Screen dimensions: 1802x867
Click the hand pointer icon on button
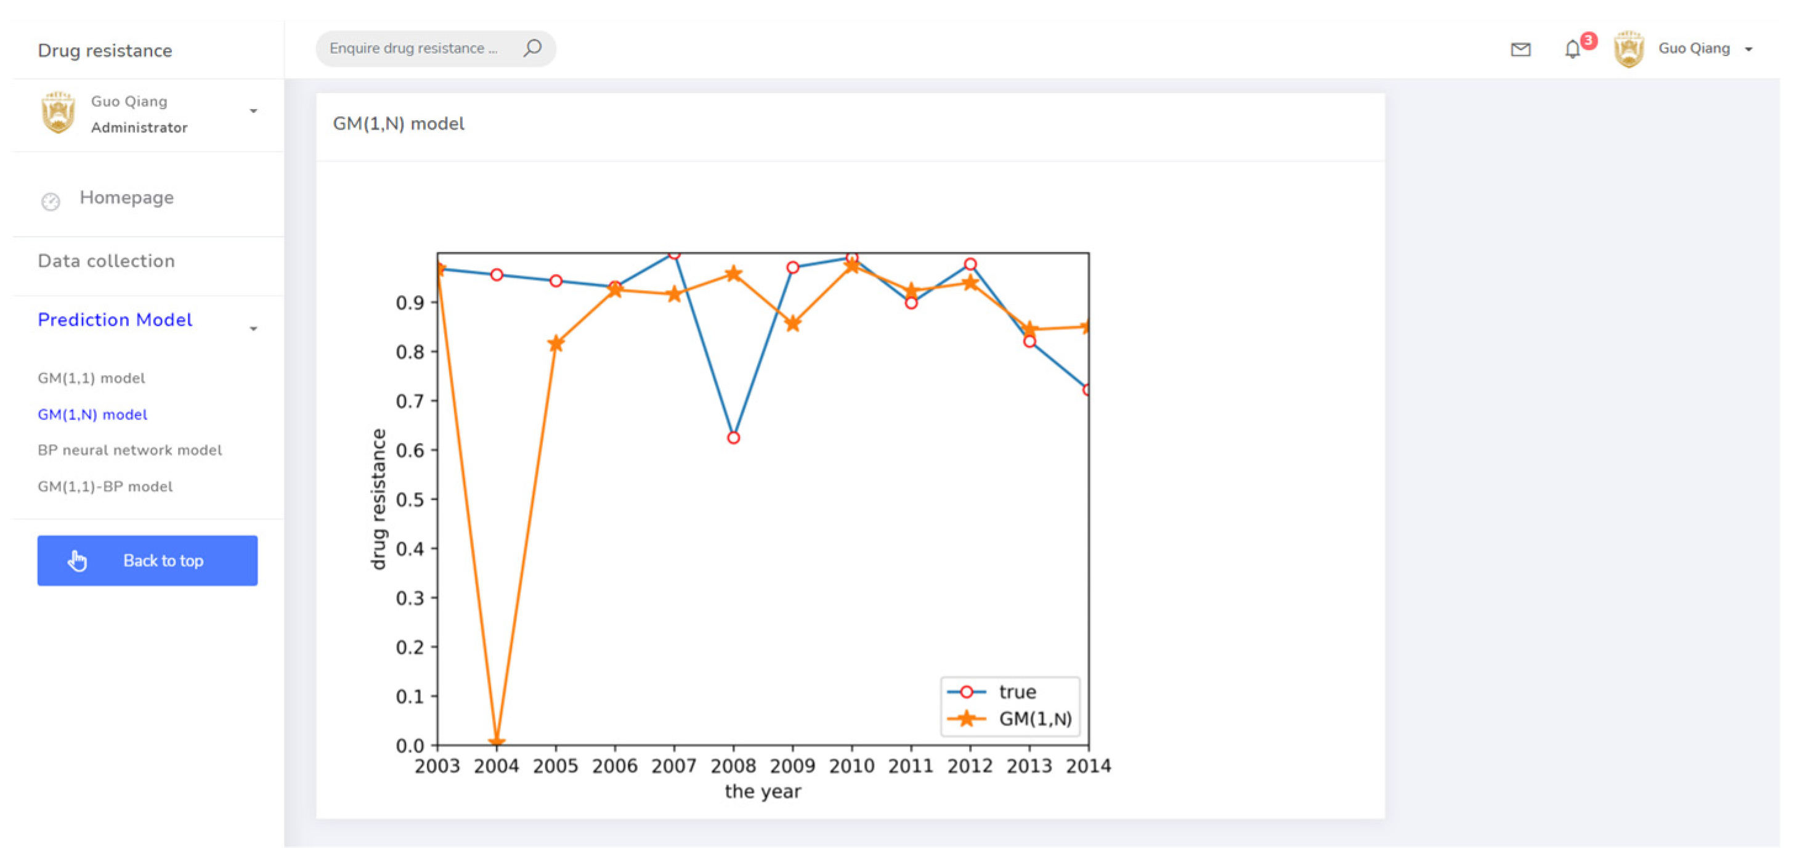point(78,561)
